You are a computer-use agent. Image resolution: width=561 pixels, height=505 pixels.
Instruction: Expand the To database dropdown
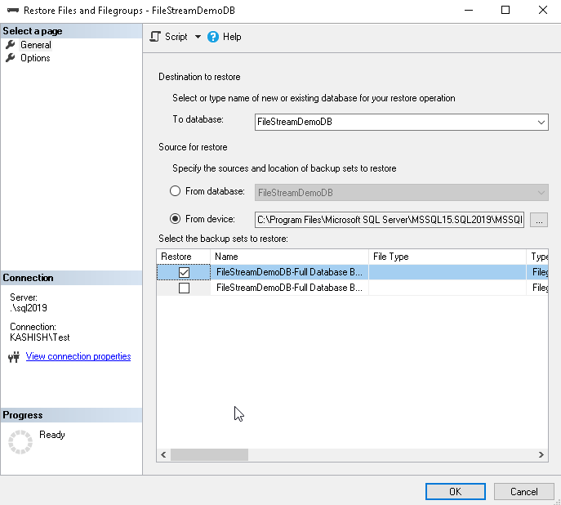(541, 122)
